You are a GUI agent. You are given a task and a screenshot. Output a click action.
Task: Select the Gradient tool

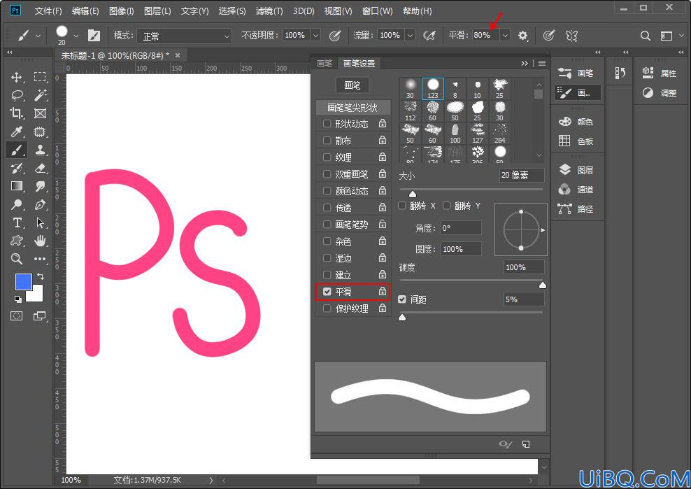pos(17,186)
